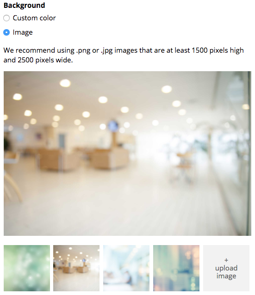Screen dimensions: 255x295
Task: Select the Image radio button
Action: (x=6, y=32)
